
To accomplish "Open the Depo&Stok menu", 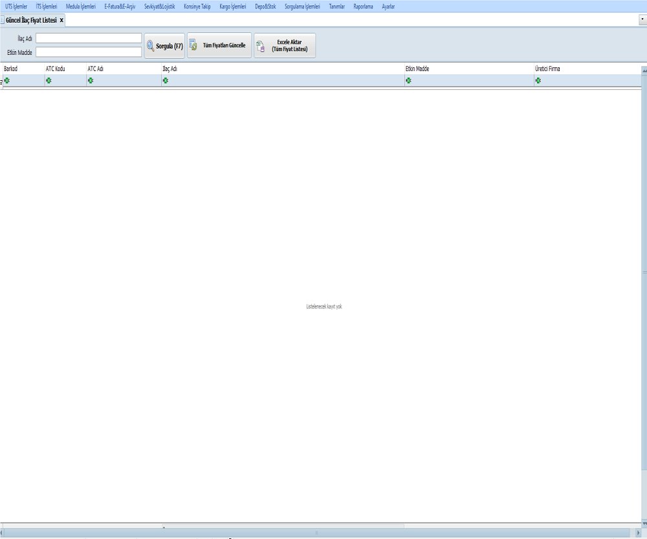I will (265, 6).
